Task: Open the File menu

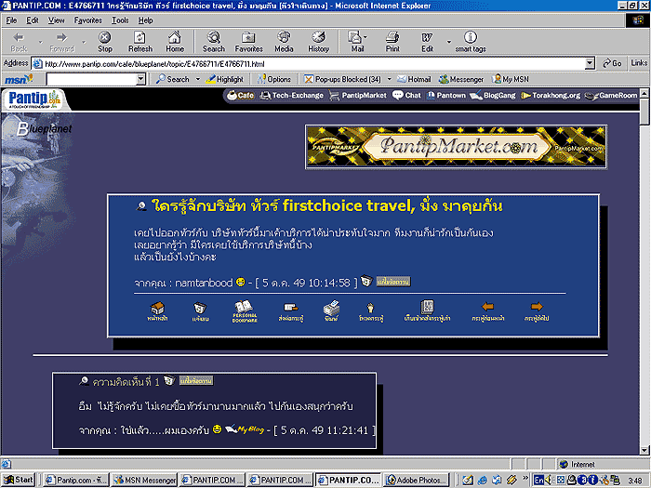Action: pos(11,20)
